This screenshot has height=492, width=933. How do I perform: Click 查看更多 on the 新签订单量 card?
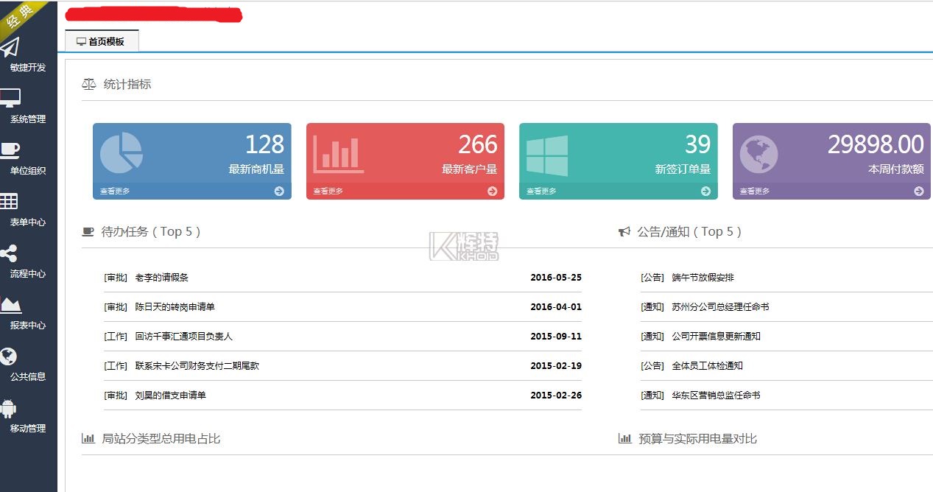(x=541, y=191)
